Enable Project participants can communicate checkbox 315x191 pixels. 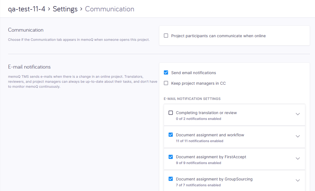(x=166, y=36)
